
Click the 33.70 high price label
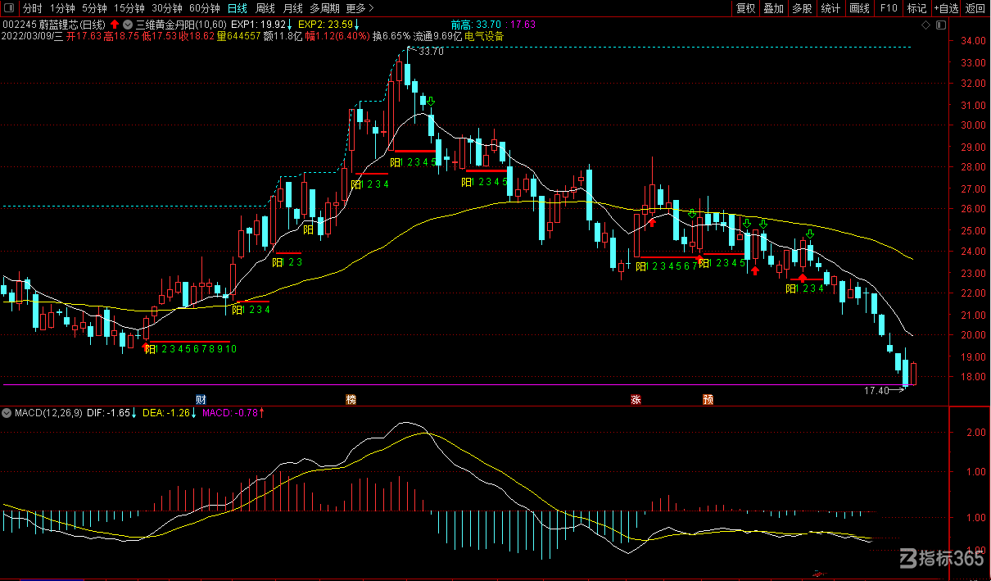click(431, 51)
